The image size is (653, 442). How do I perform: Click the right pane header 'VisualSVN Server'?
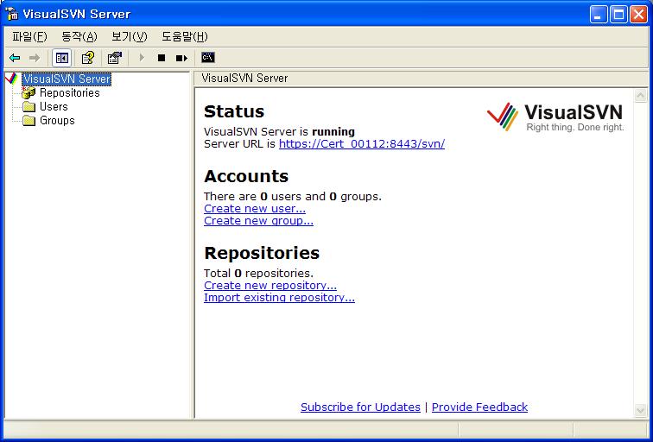(244, 79)
